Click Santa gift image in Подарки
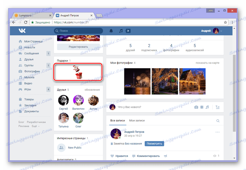This screenshot has height=170, width=246. pyautogui.click(x=78, y=72)
